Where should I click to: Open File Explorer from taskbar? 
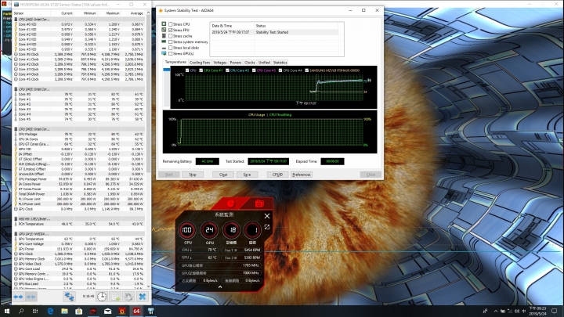coord(64,311)
